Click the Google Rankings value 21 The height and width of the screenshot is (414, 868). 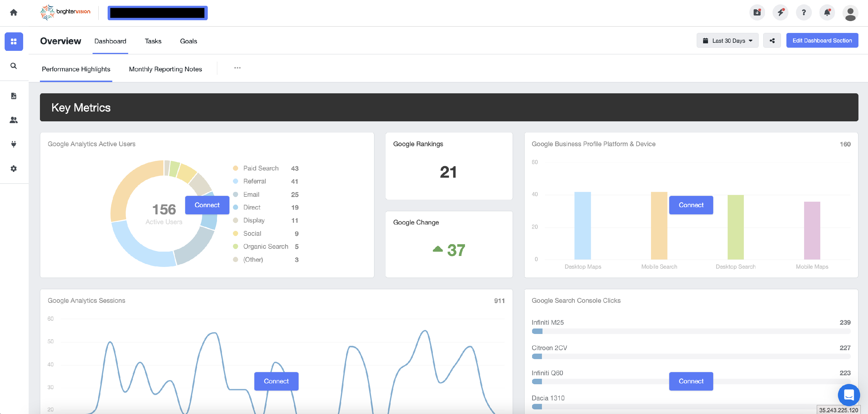pyautogui.click(x=448, y=172)
